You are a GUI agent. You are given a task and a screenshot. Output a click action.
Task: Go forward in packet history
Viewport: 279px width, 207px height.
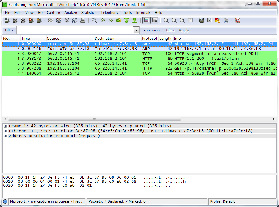pyautogui.click(x=110, y=20)
